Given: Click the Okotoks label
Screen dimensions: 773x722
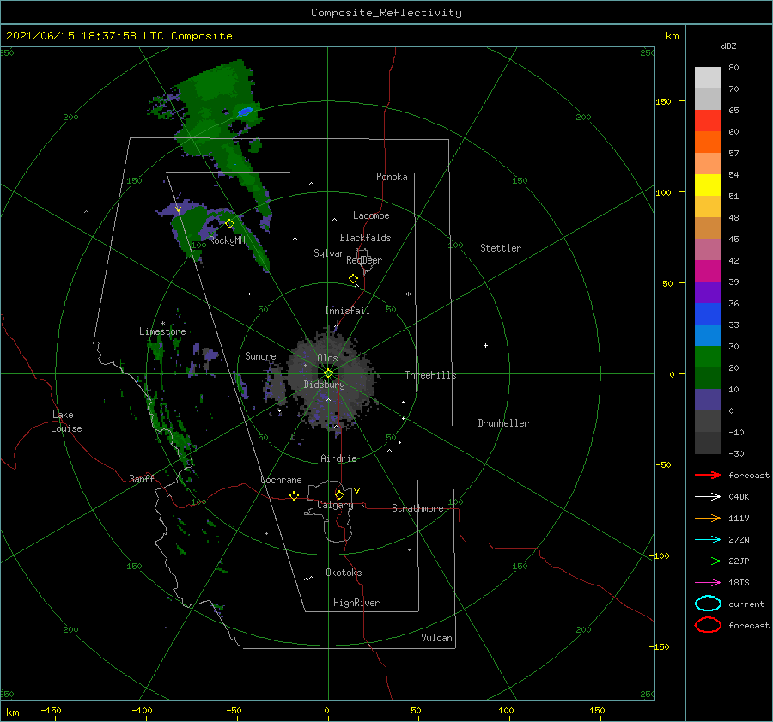Looking at the screenshot, I should [x=344, y=573].
